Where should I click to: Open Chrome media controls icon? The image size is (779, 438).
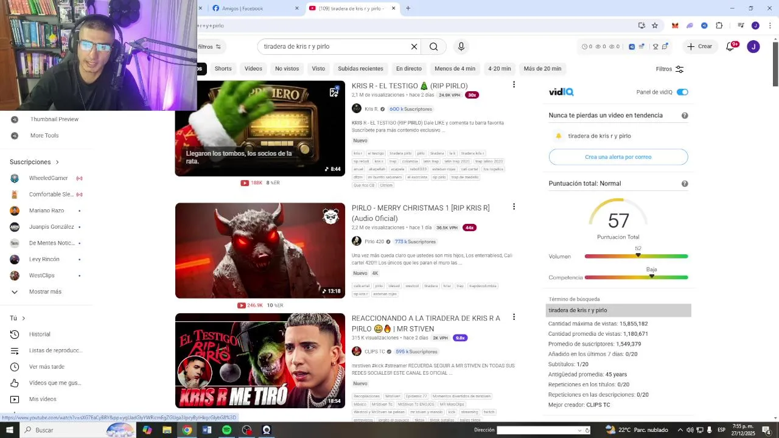pos(741,26)
